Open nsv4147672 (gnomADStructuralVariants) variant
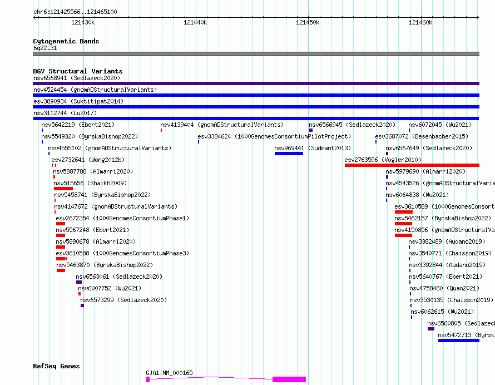 tap(116, 206)
